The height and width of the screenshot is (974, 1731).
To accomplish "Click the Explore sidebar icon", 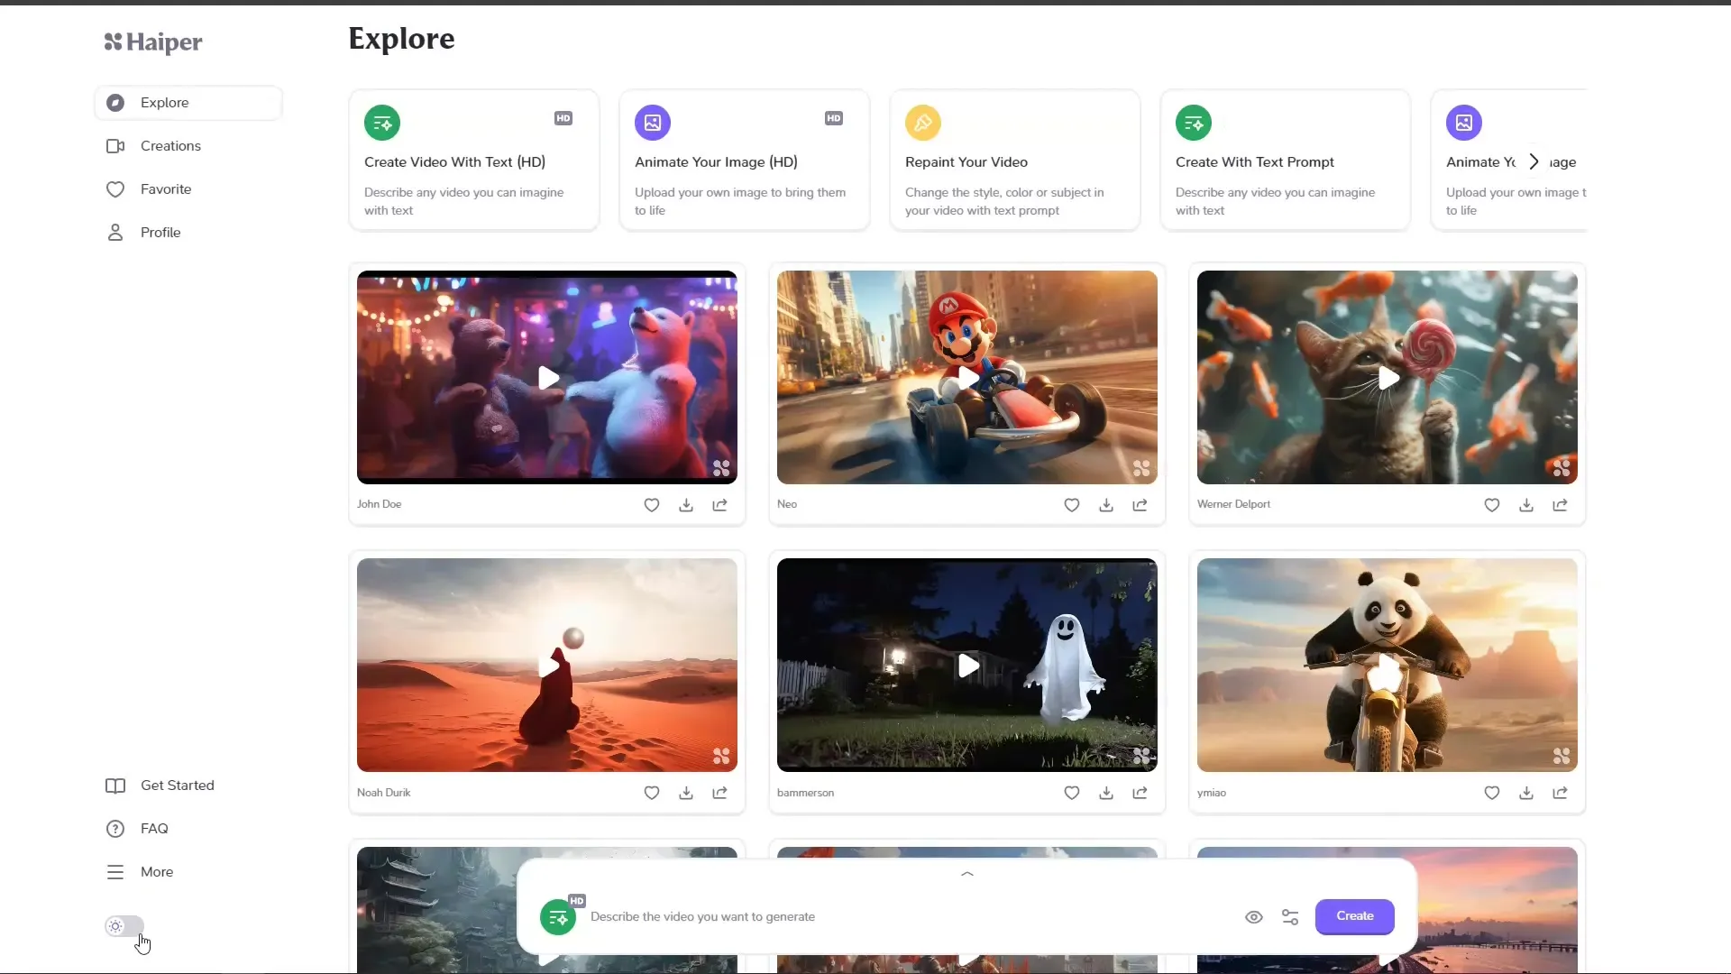I will 115,101.
